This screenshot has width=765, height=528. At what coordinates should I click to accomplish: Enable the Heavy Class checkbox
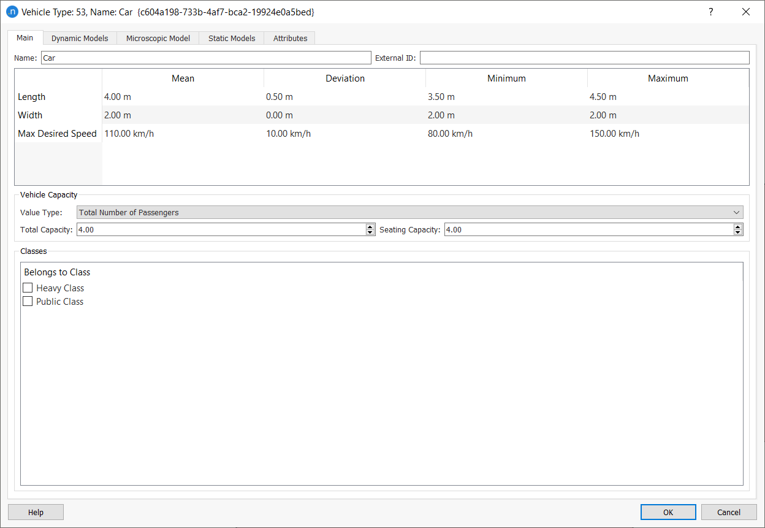click(x=28, y=288)
